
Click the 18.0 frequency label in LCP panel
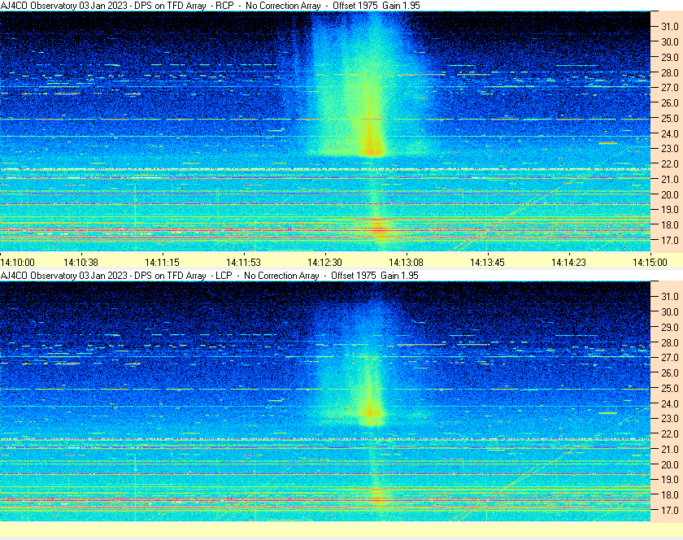click(670, 494)
